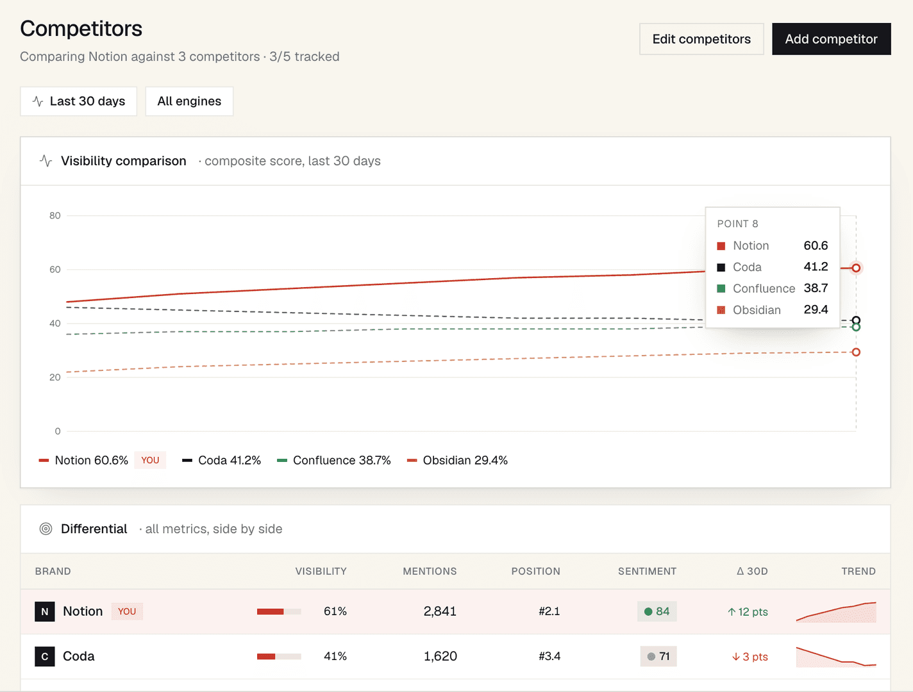This screenshot has height=692, width=913.
Task: Select the Coda C avatar icon
Action: tap(45, 656)
